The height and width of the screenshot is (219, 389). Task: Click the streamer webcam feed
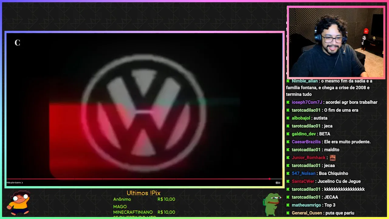(x=336, y=43)
